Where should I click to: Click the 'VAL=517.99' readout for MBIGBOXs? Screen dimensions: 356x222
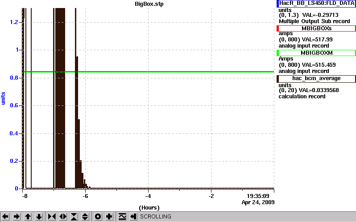coord(317,40)
